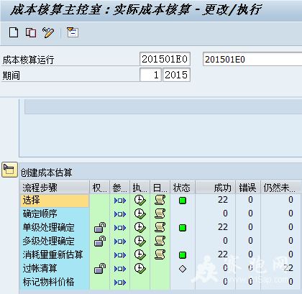This screenshot has width=302, height=294.
Task: Open parameters for 标记物料价格 step
Action: point(120,282)
